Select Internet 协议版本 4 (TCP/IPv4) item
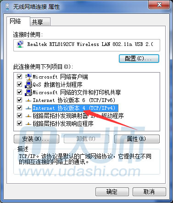 click(75, 108)
